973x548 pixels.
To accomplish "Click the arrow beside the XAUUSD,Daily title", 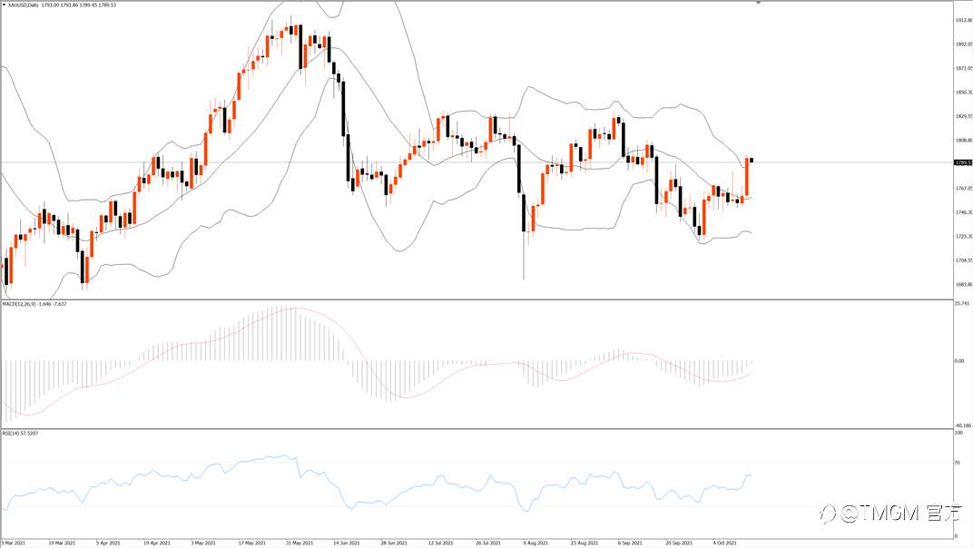I will point(3,5).
